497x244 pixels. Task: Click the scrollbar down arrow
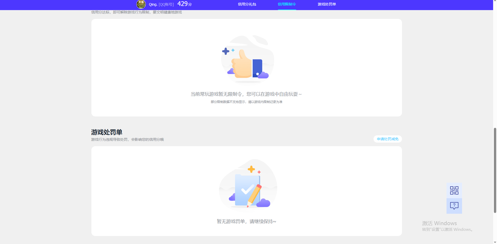pos(495,242)
